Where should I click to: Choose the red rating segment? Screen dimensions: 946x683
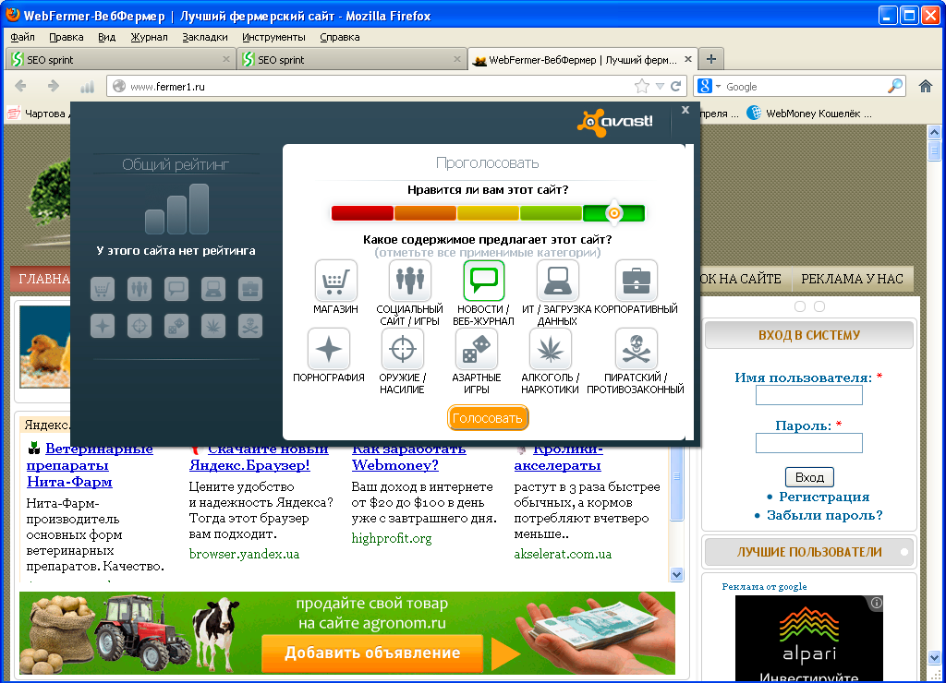click(362, 213)
